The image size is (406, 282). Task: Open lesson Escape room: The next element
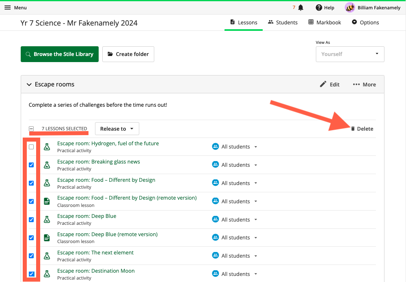pyautogui.click(x=95, y=252)
